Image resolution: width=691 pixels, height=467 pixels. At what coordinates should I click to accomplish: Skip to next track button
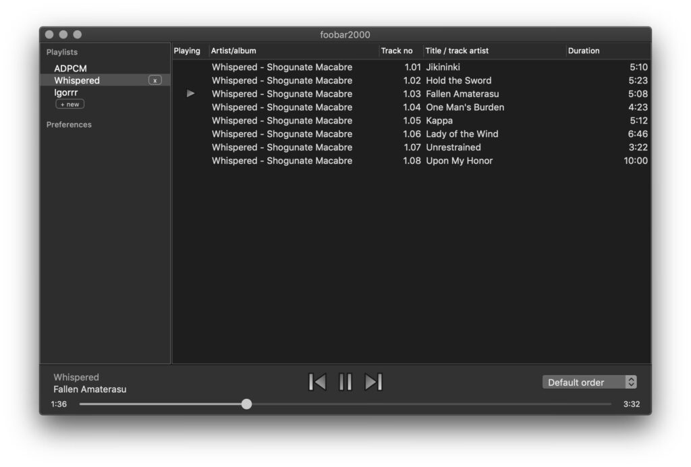(x=373, y=382)
